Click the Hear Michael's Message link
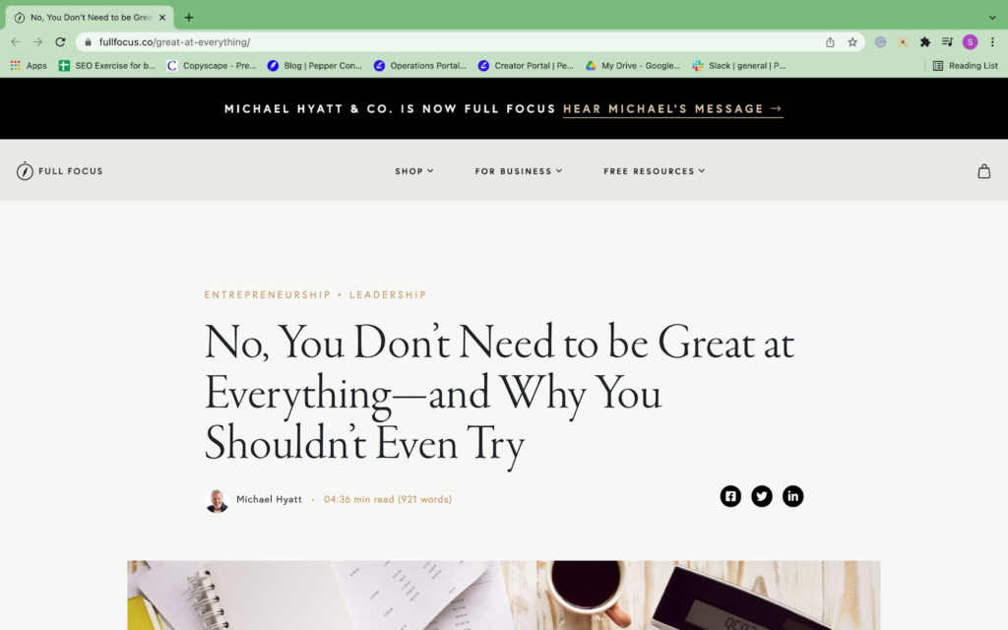 point(672,109)
